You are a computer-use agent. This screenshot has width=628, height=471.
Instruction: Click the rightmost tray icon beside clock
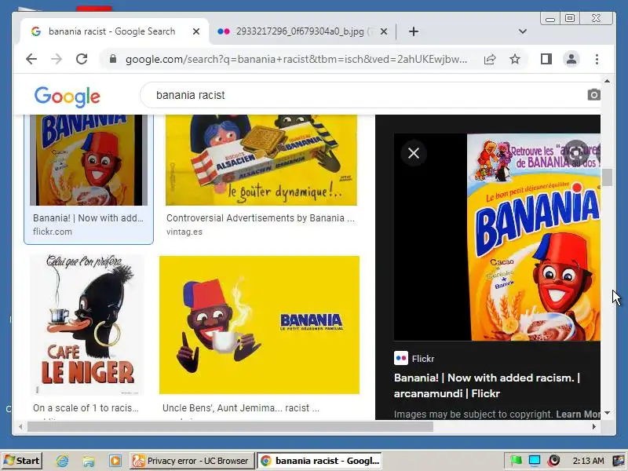coord(619,461)
